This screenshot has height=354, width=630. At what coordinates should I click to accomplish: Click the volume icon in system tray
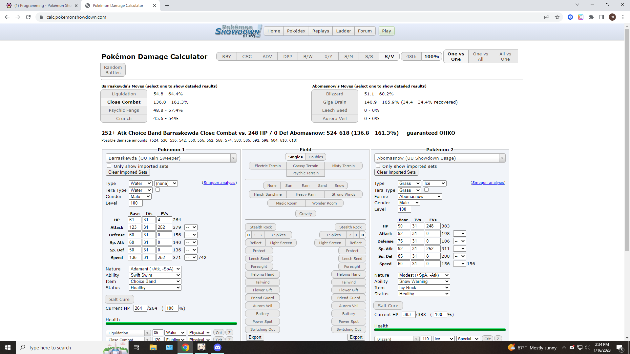(x=587, y=347)
